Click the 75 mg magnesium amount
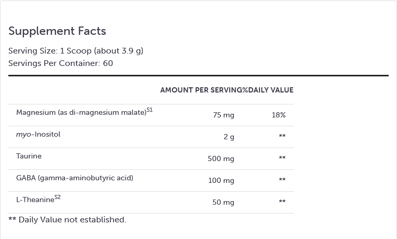The image size is (397, 239). [x=224, y=115]
